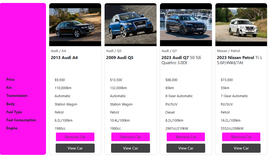Remove the 2023 Nissan Patrol from comparison
Image resolution: width=270 pixels, height=157 pixels.
tap(241, 137)
